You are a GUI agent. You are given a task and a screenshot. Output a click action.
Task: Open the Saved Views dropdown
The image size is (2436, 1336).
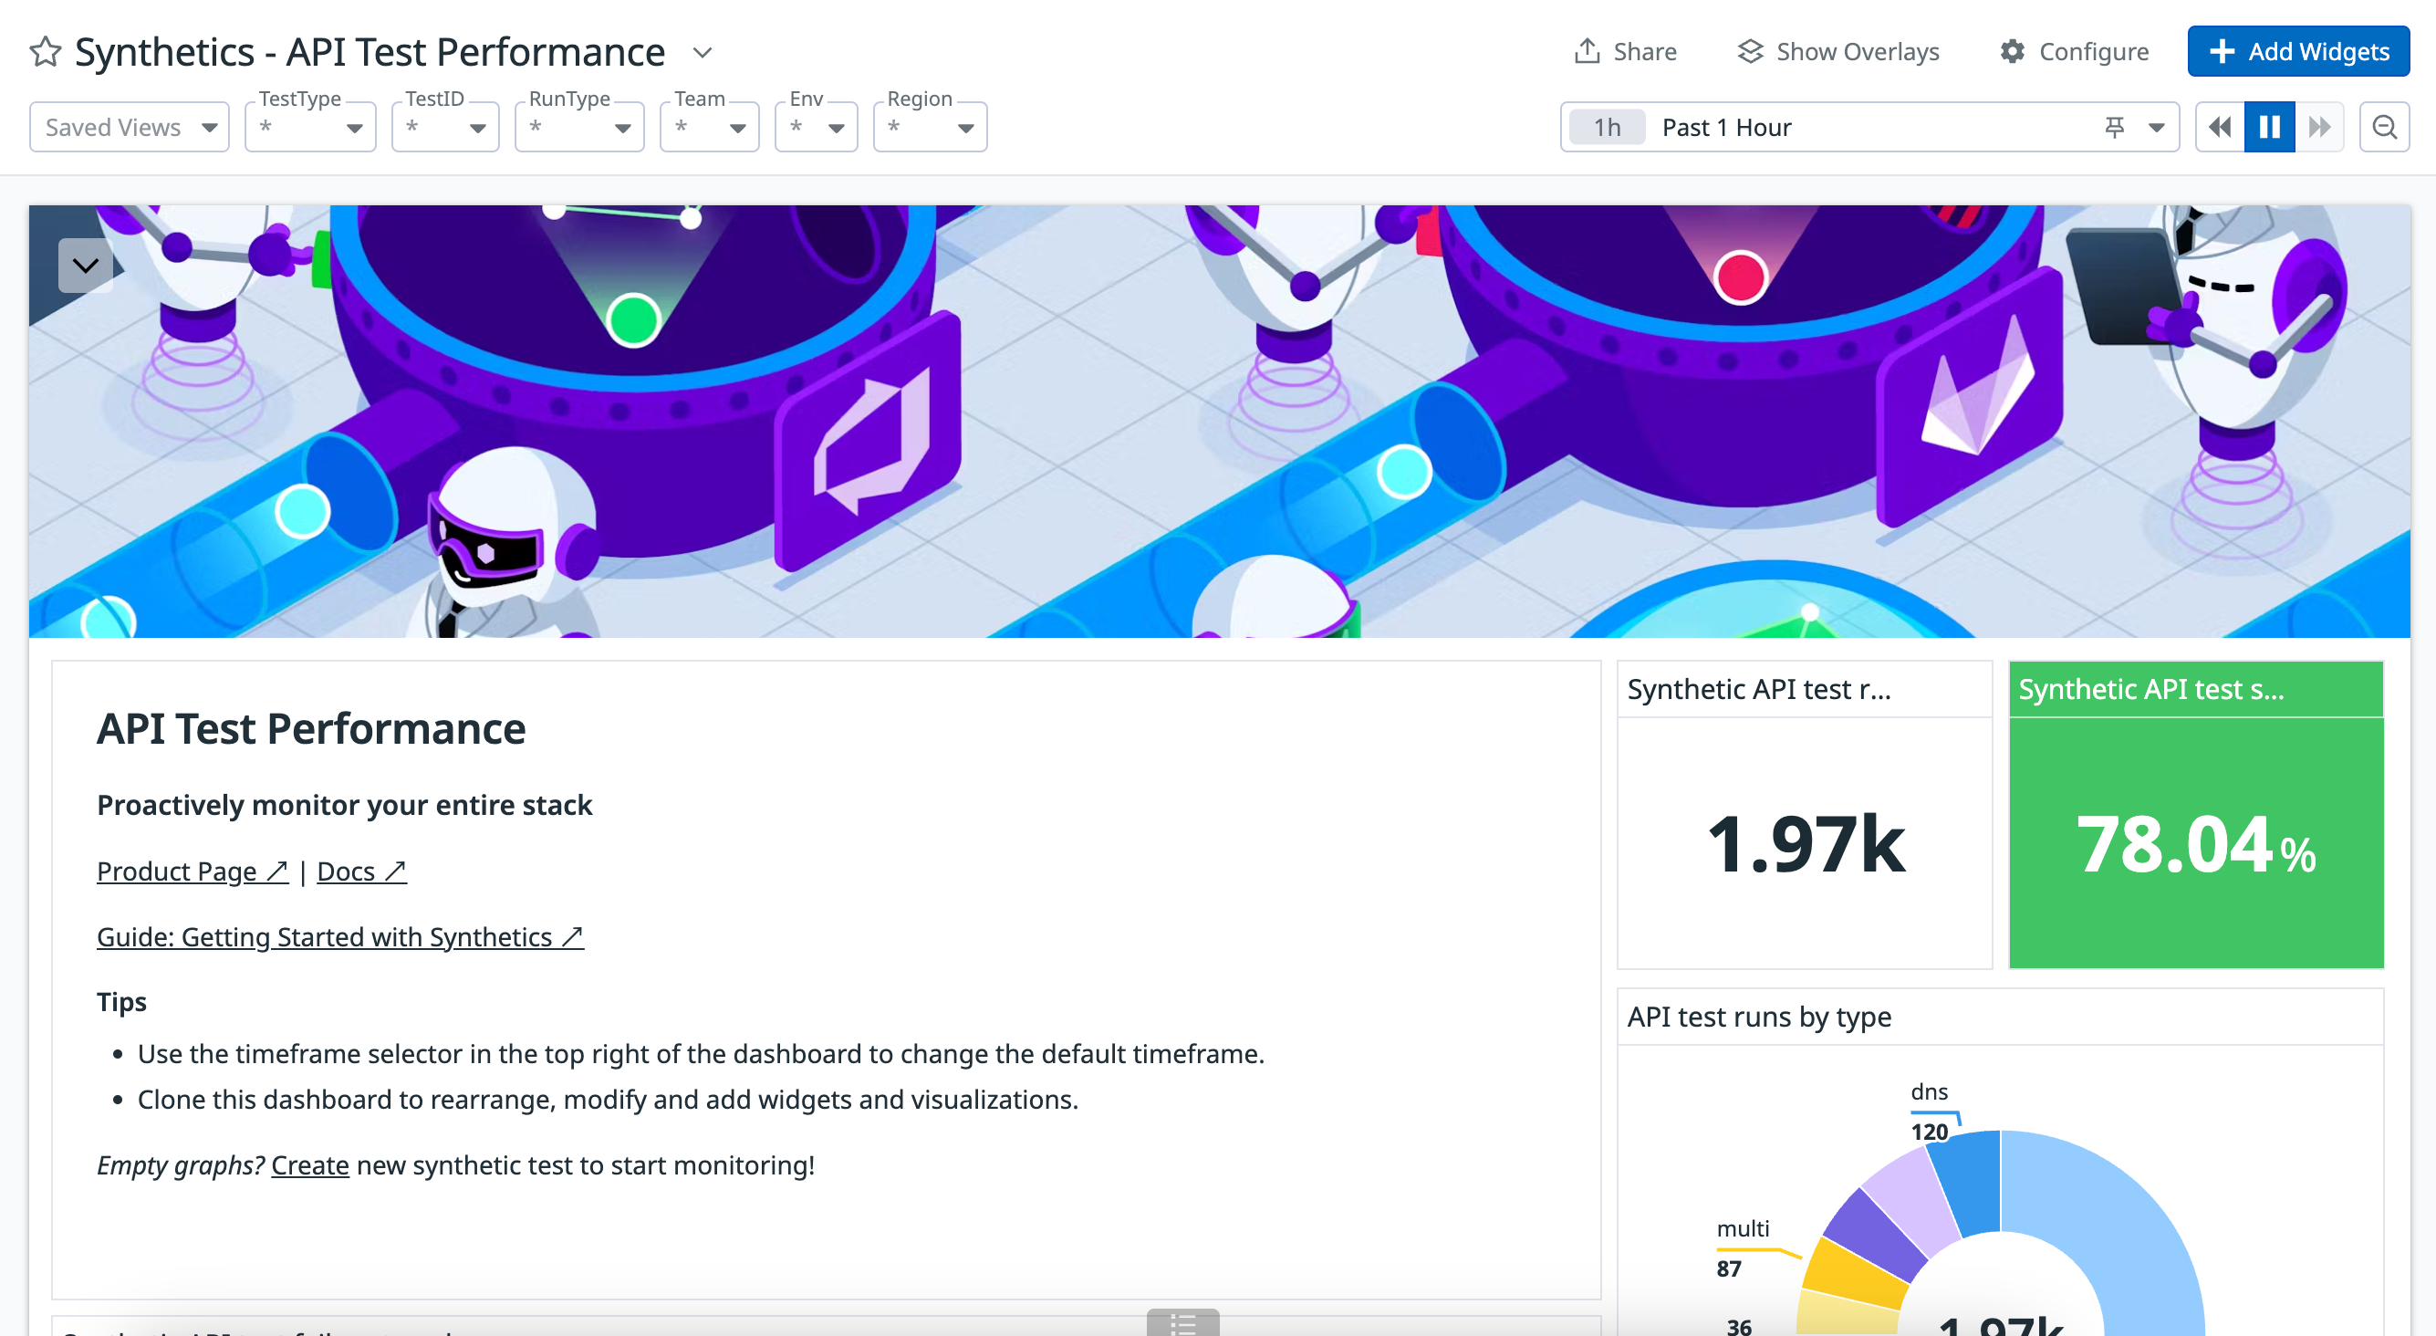130,127
